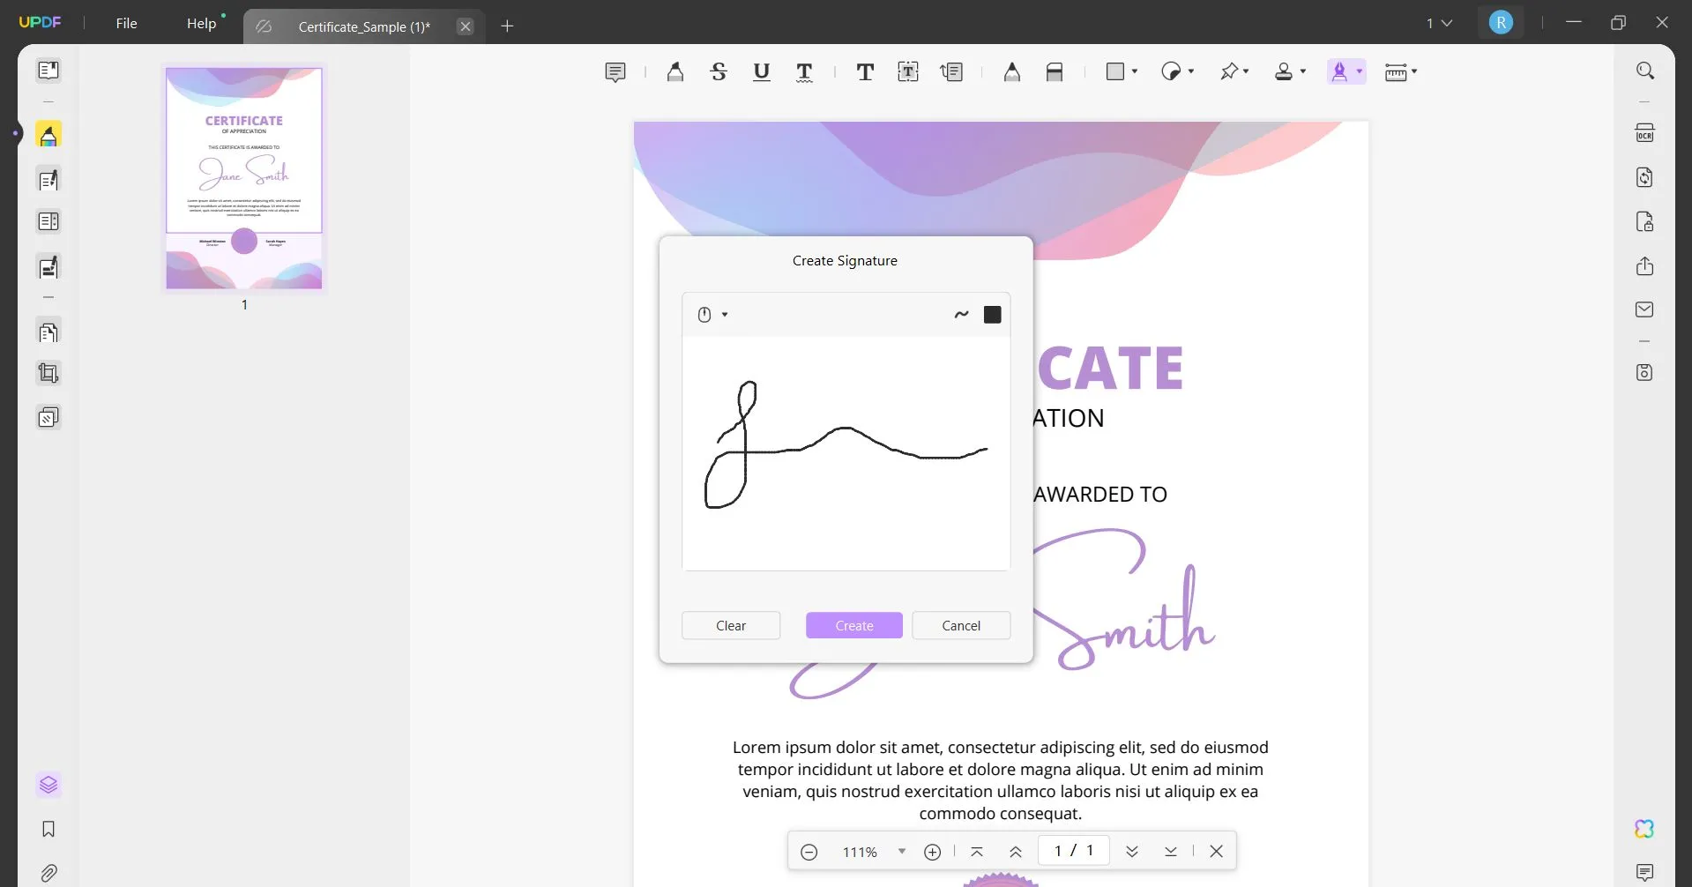This screenshot has height=887, width=1692.
Task: Select the pin attachment tool
Action: coord(1229,71)
